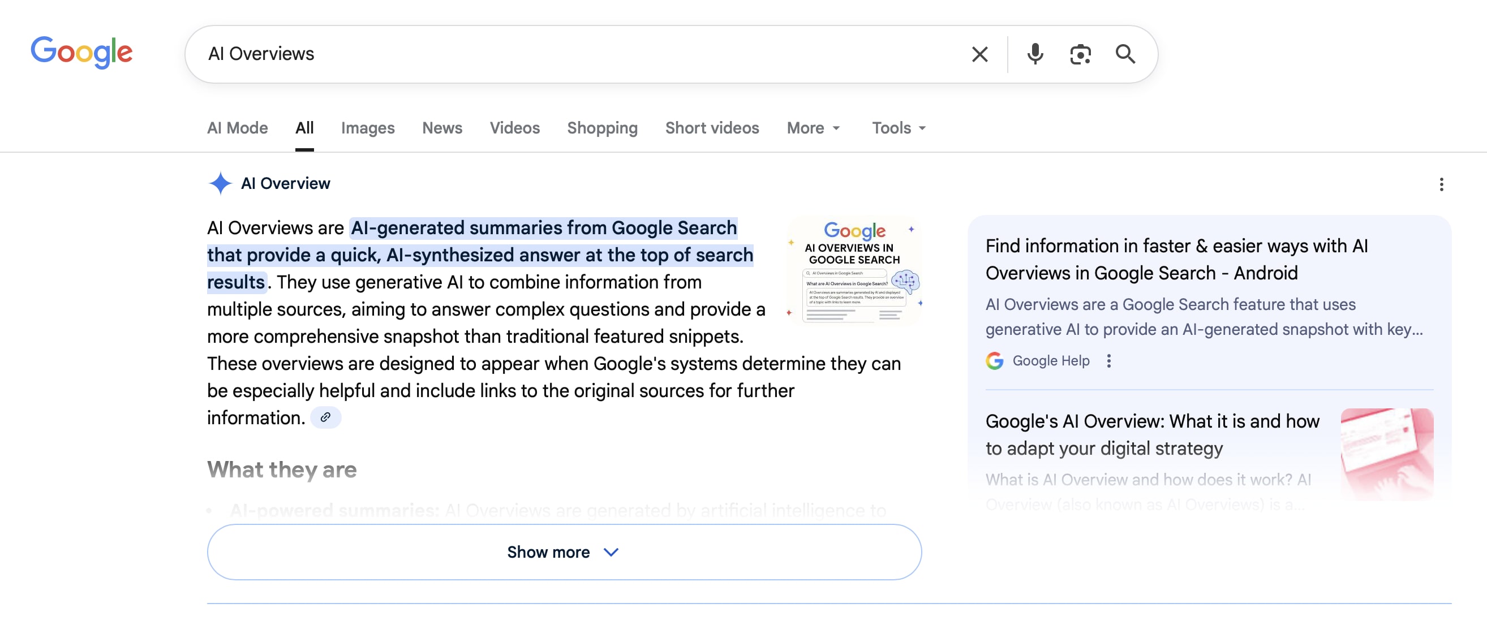Viewport: 1487px width, 629px height.
Task: Click the Google Help source name
Action: (x=1051, y=361)
